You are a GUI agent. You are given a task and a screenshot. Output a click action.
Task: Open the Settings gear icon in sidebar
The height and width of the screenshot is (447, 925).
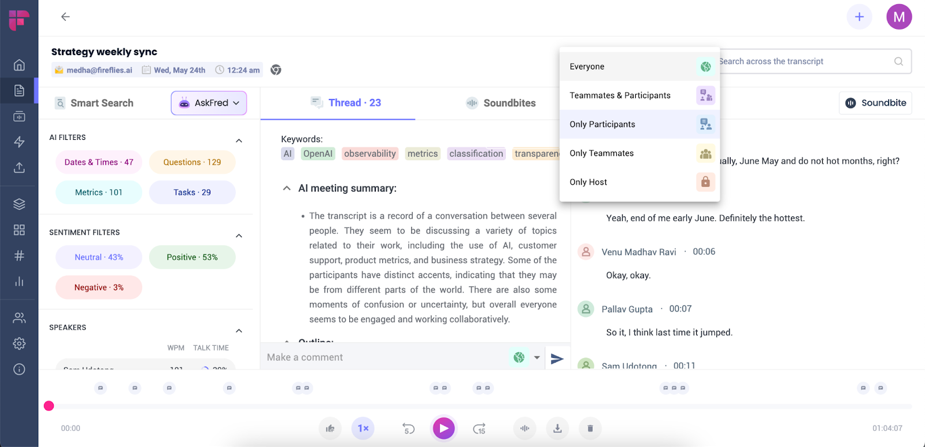click(19, 343)
